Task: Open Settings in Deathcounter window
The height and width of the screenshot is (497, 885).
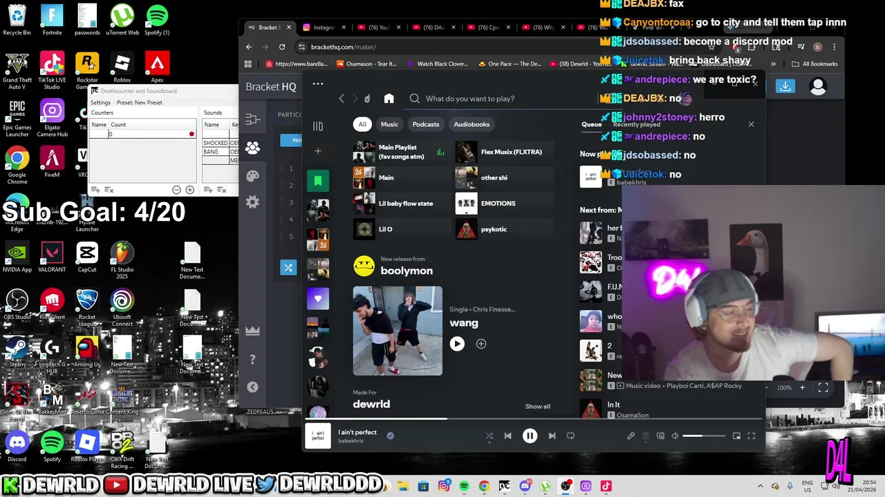Action: 100,103
